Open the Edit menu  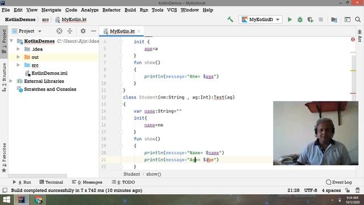pyautogui.click(x=18, y=10)
